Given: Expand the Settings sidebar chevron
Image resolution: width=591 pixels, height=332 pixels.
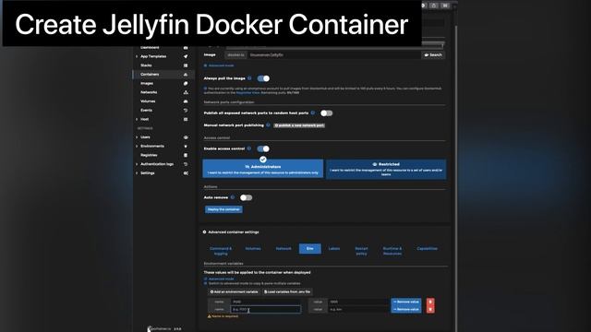Looking at the screenshot, I should pos(137,173).
